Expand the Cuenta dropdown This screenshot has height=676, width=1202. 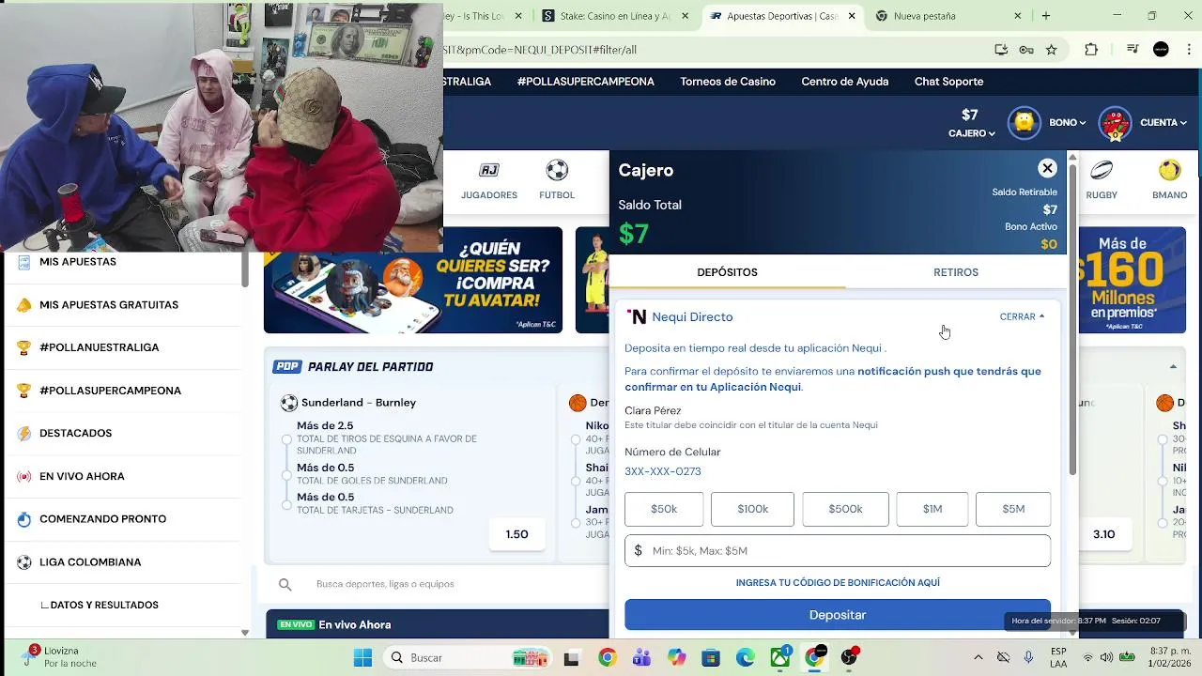point(1164,122)
